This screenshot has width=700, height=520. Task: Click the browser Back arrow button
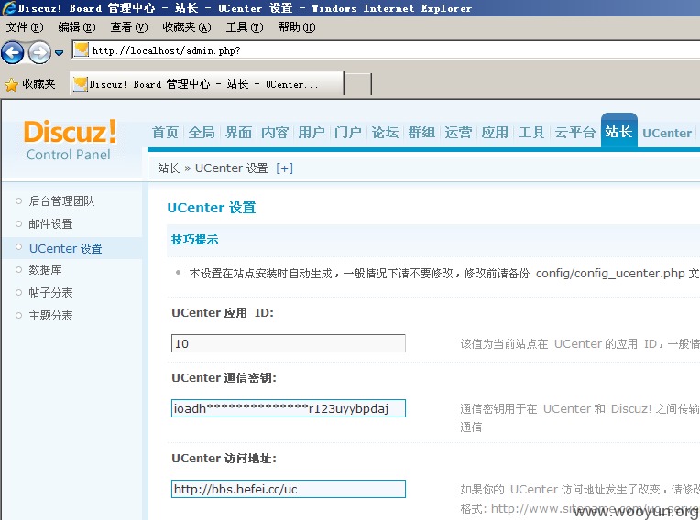(13, 52)
